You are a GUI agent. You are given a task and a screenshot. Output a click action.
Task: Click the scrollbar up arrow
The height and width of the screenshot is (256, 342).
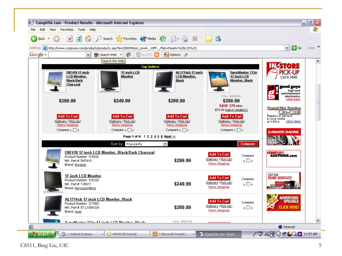[318, 61]
